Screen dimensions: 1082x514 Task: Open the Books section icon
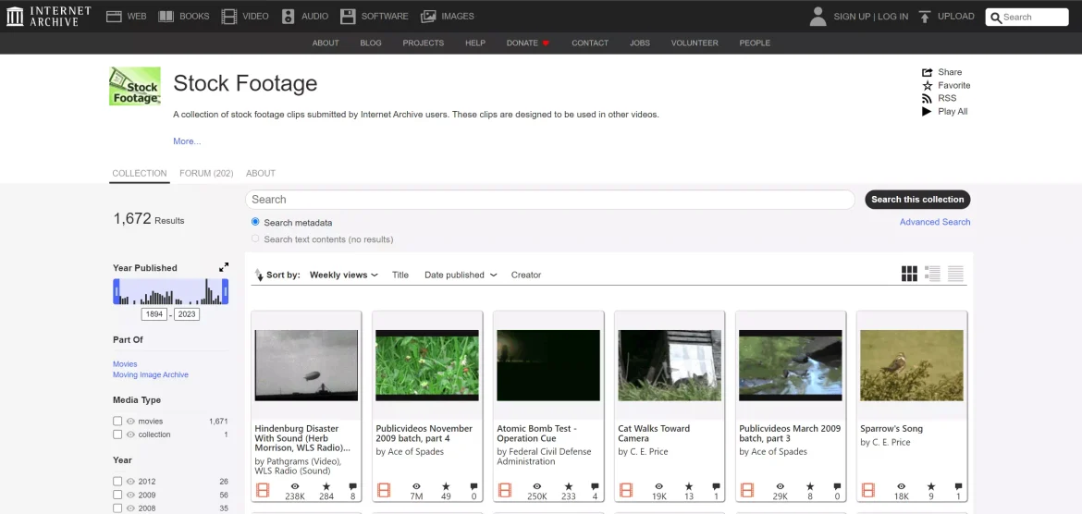[166, 16]
